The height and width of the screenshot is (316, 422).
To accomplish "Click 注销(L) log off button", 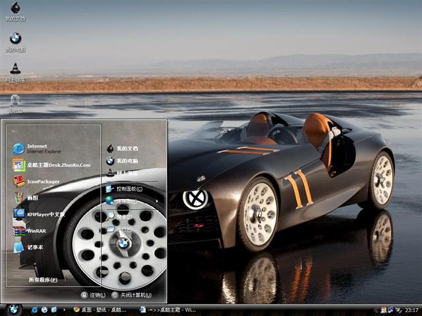I will (x=93, y=295).
